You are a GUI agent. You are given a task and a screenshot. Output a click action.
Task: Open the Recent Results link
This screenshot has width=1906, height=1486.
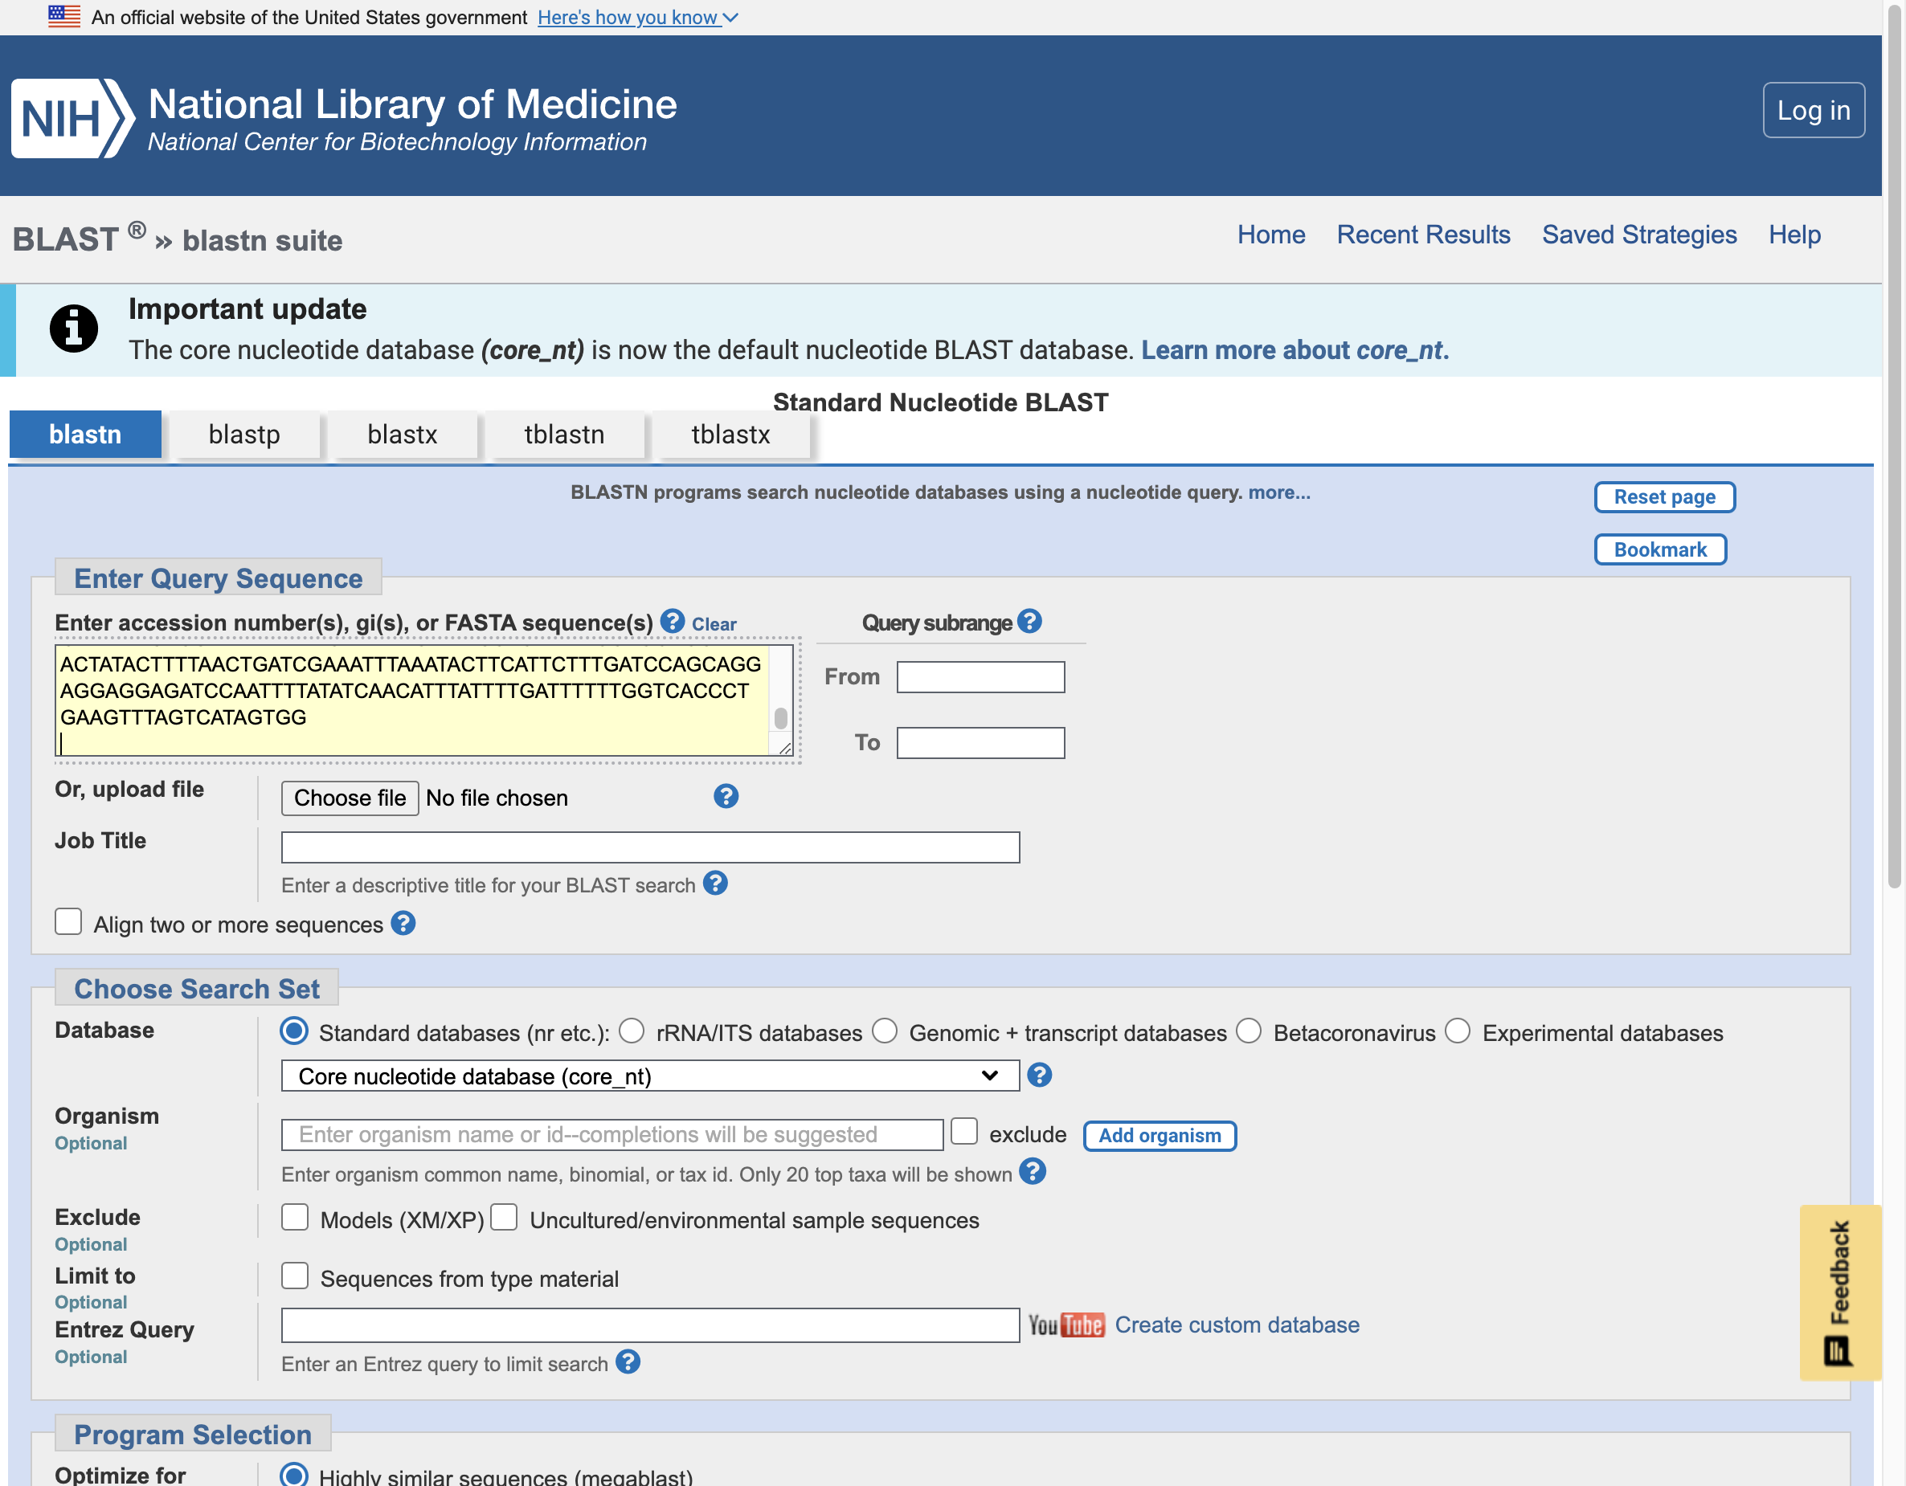click(x=1423, y=235)
